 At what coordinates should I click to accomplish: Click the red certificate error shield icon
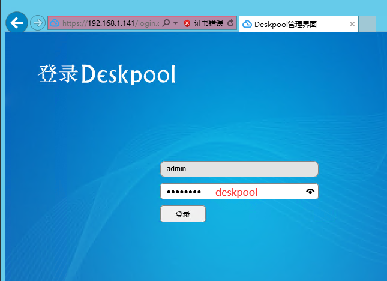point(187,23)
